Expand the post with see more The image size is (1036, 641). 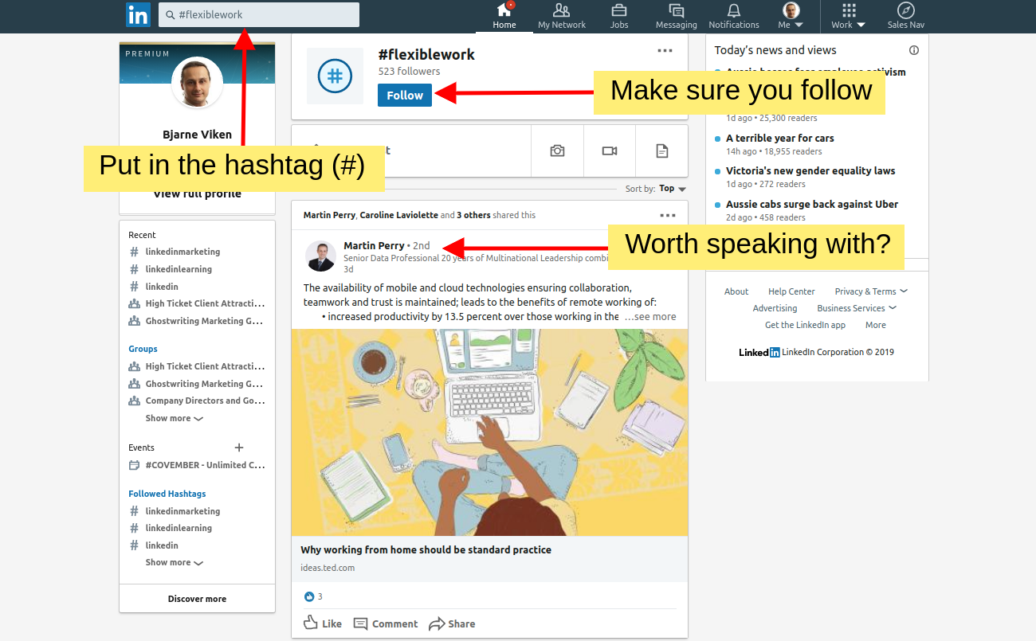tap(649, 316)
